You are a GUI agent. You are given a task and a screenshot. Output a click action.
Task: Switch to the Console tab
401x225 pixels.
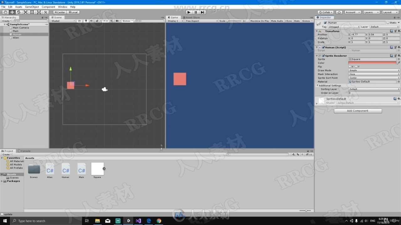pyautogui.click(x=24, y=151)
